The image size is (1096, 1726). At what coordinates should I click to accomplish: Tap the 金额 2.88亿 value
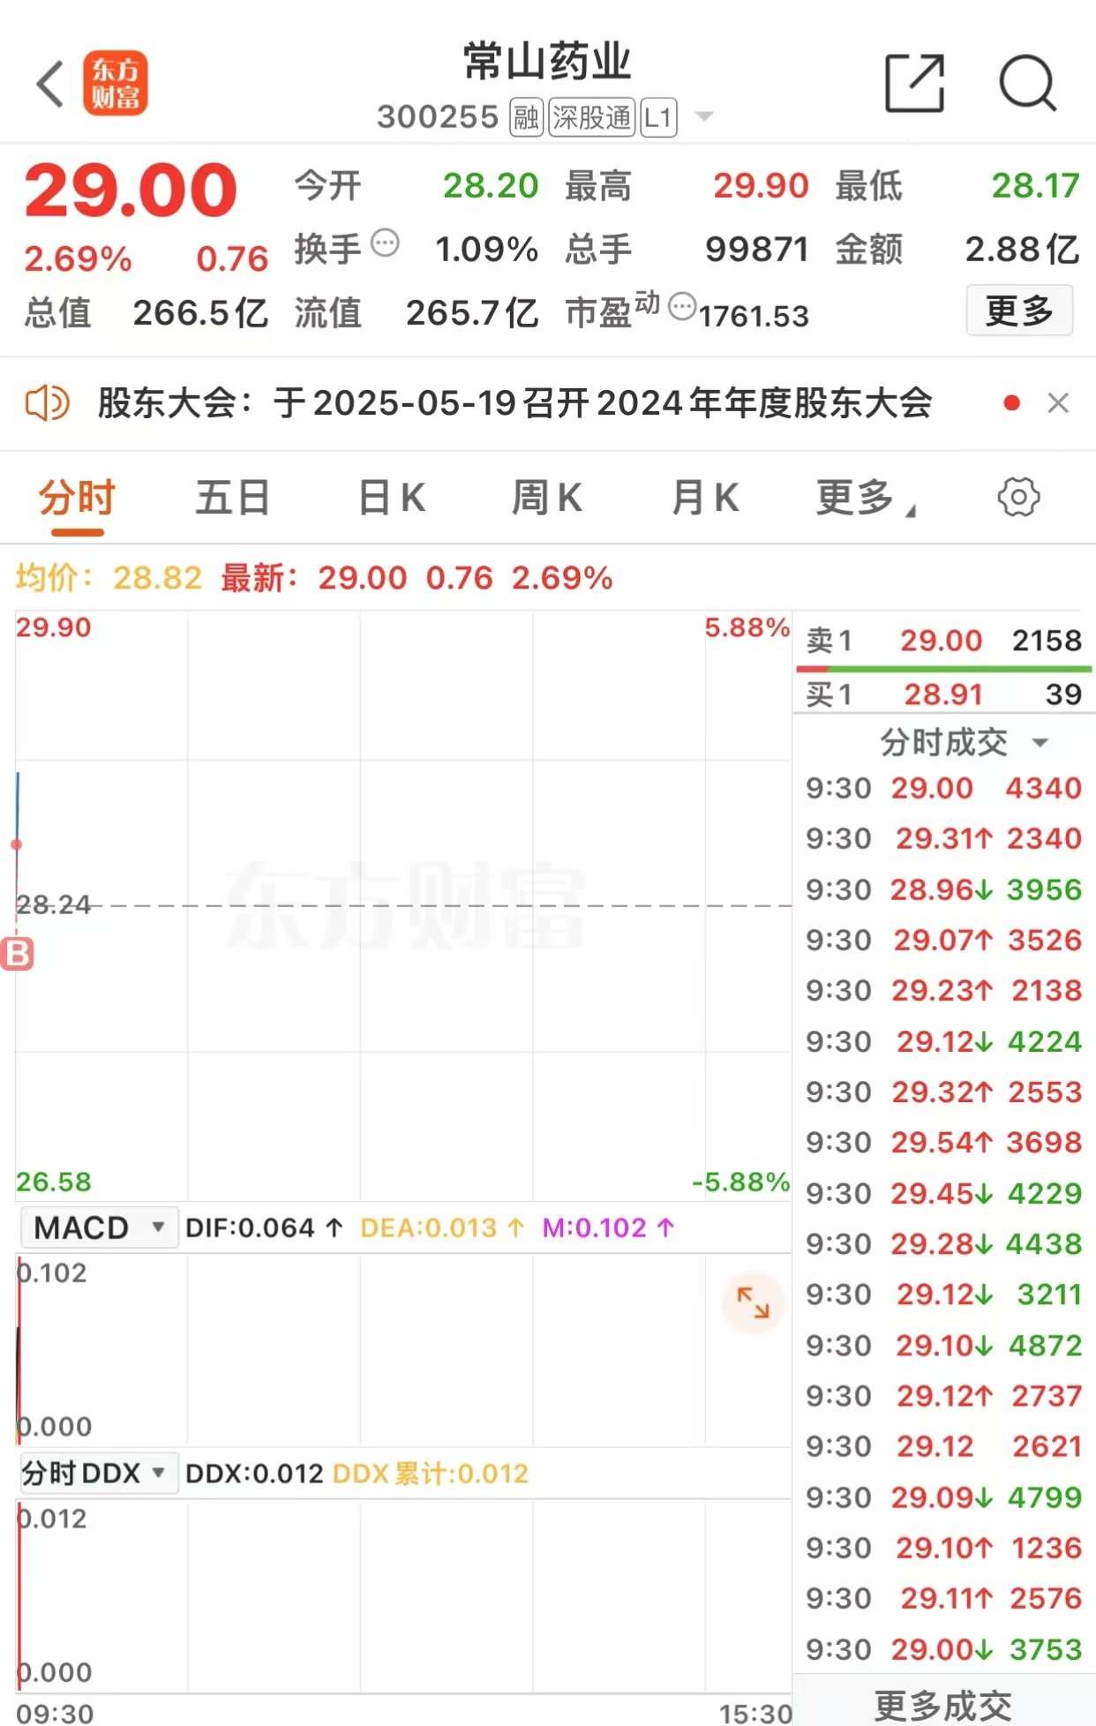[x=1022, y=249]
